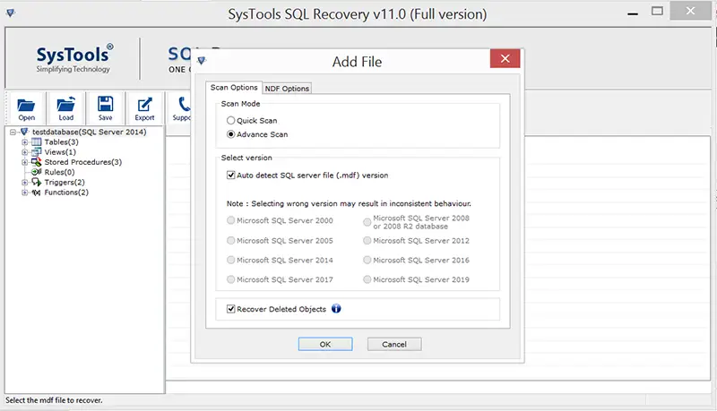Screen dimensions: 717x411
Task: Select Stored Procedures(3) tree item
Action: tap(82, 162)
